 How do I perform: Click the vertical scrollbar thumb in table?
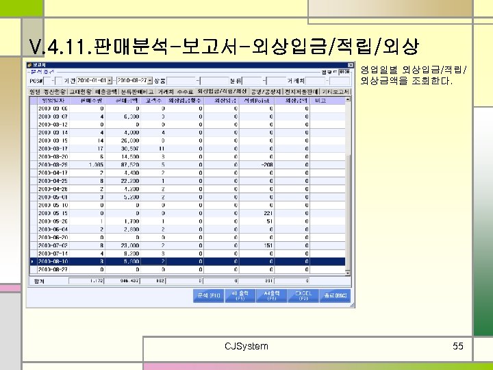[348, 212]
